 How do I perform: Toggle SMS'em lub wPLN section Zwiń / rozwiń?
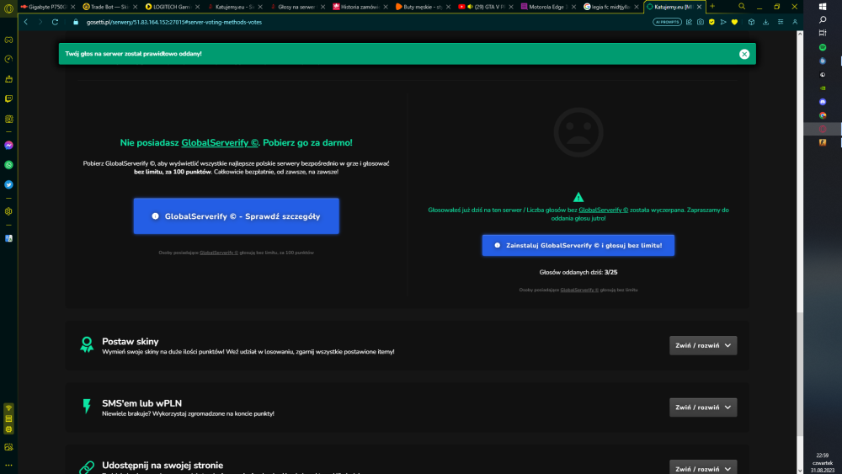pyautogui.click(x=703, y=407)
